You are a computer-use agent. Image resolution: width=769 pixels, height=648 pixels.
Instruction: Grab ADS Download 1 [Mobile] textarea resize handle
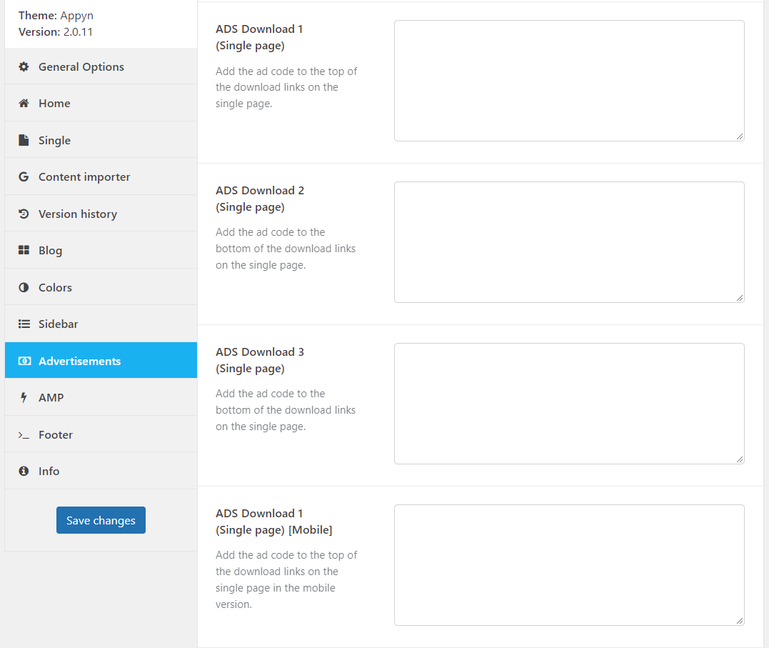pyautogui.click(x=740, y=621)
